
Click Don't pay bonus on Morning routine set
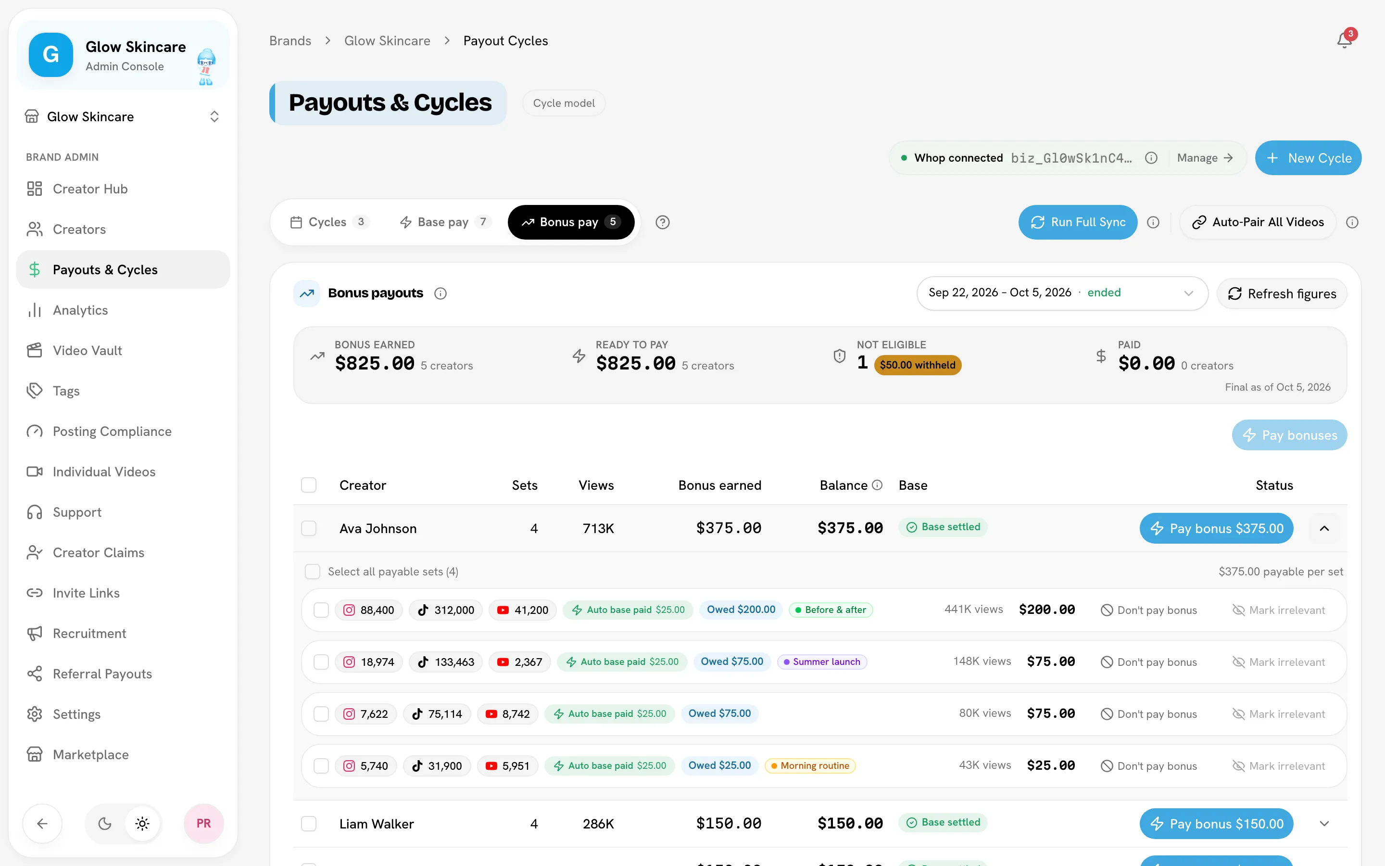click(x=1148, y=766)
